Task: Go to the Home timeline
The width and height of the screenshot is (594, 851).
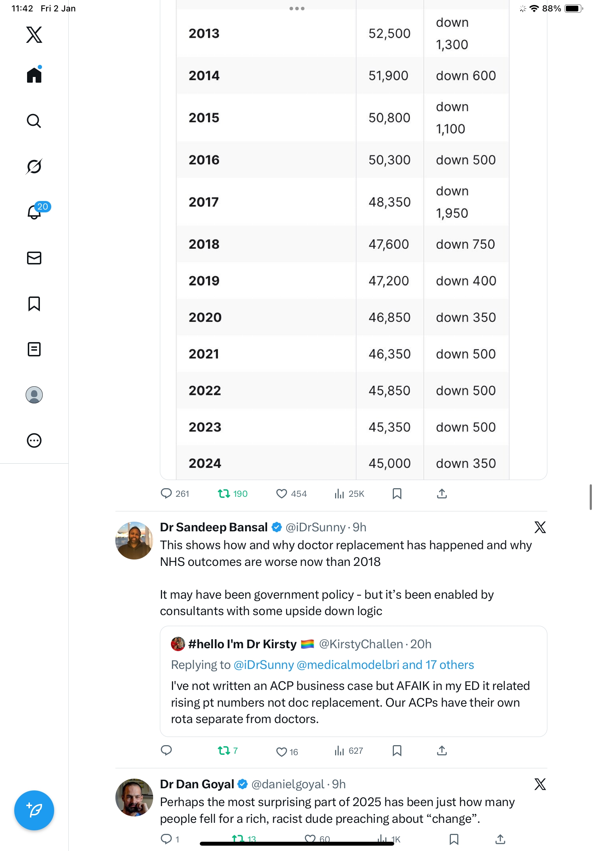Action: 34,75
